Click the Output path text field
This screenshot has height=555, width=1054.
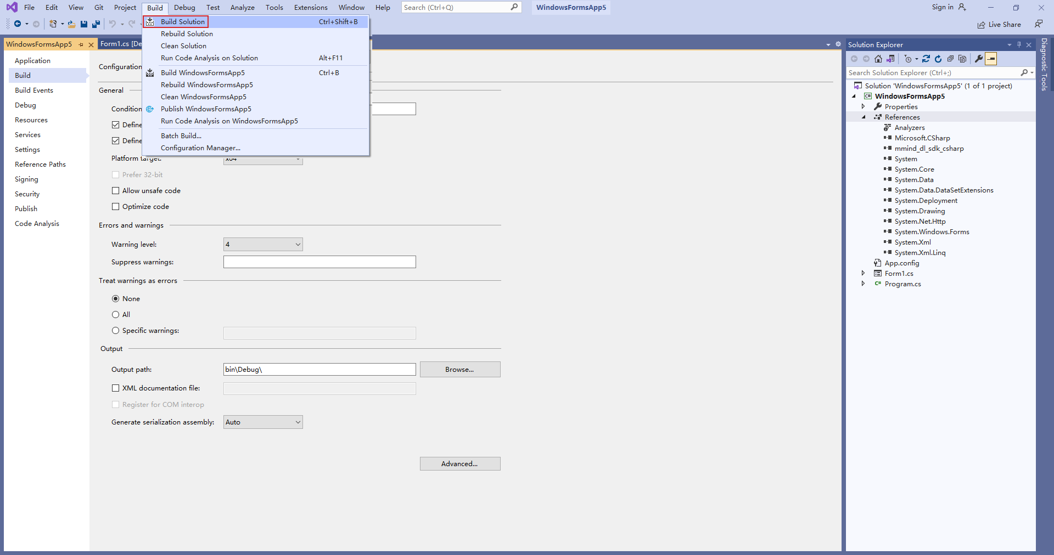(x=319, y=370)
